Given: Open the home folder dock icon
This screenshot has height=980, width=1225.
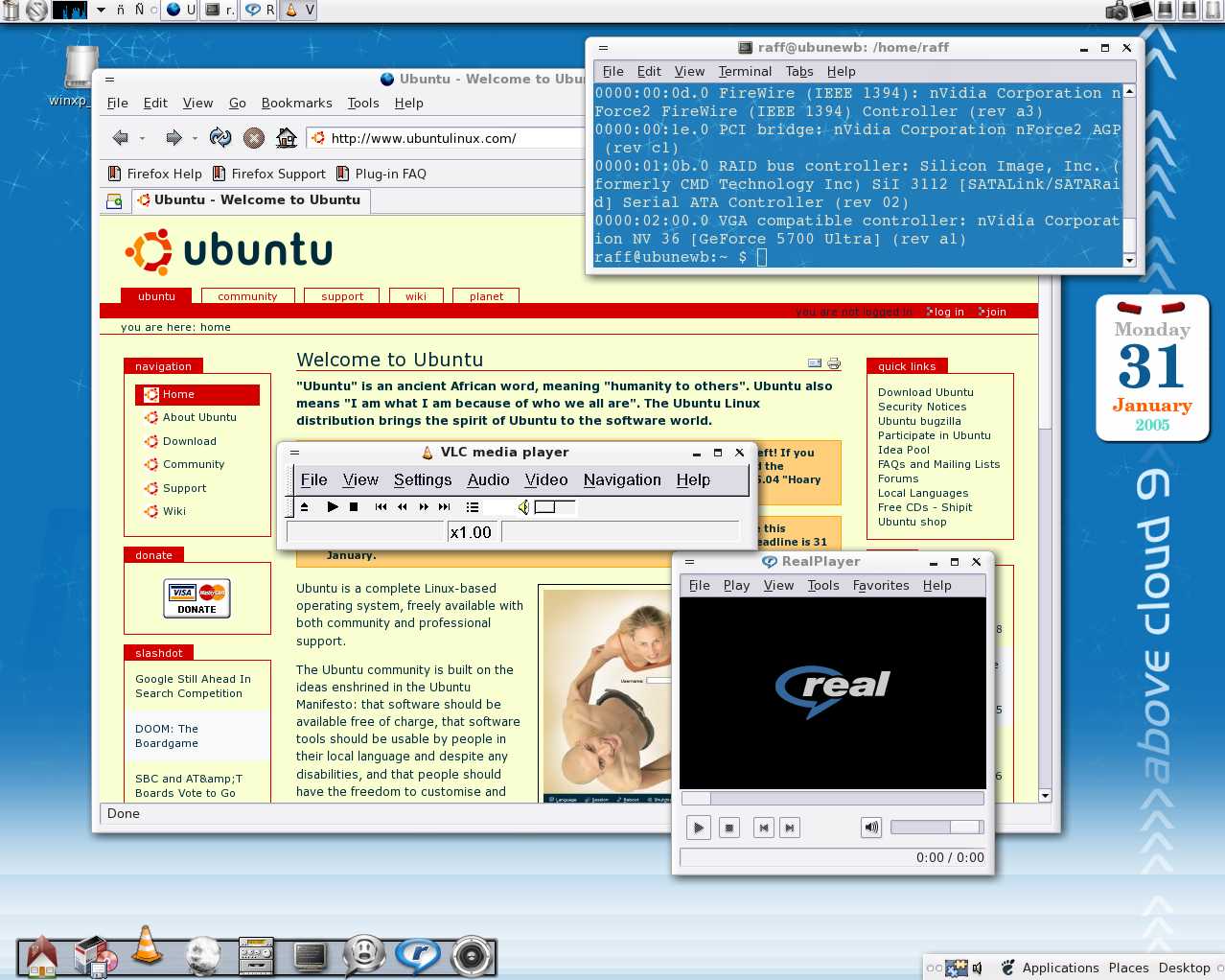Looking at the screenshot, I should [x=41, y=956].
